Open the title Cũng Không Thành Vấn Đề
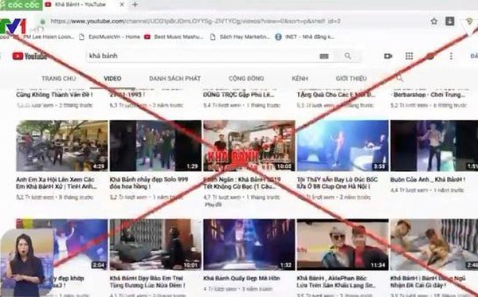The height and width of the screenshot is (297, 478). click(x=54, y=95)
